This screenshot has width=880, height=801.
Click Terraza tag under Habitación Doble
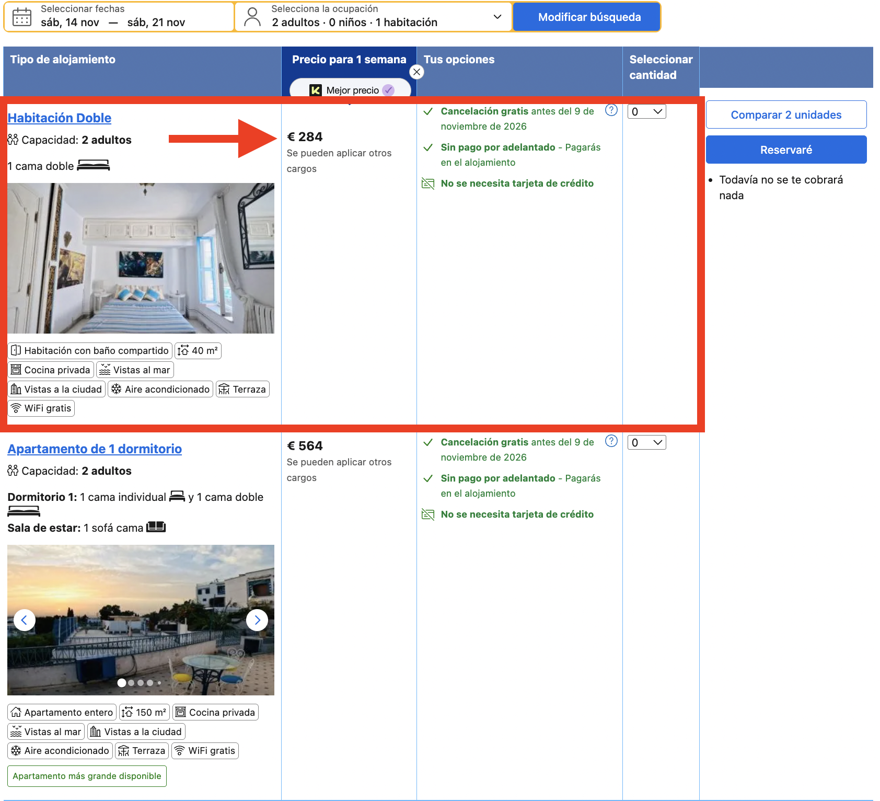click(x=242, y=389)
